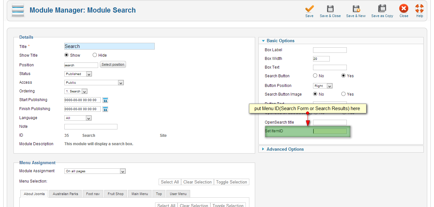Screen dimensions: 434x207
Task: Click the Save toolbar icon
Action: pyautogui.click(x=309, y=9)
